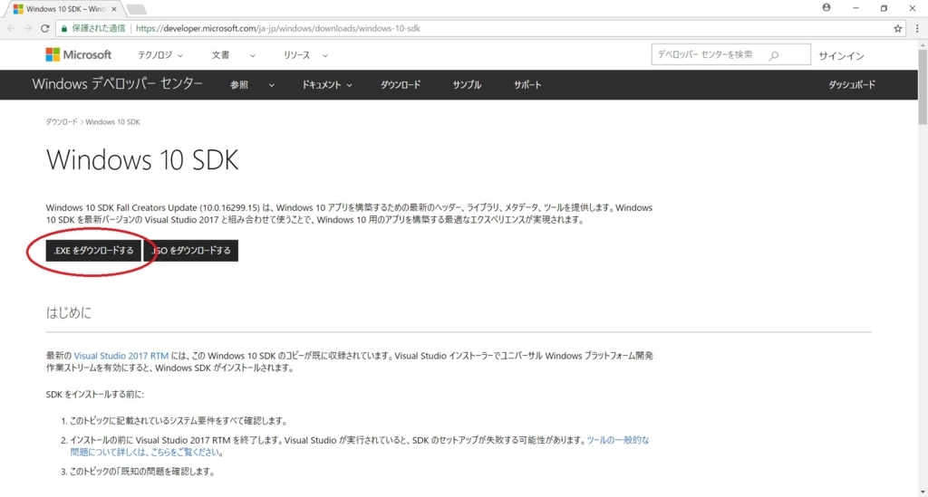
Task: Click the はじめに section heading
Action: click(69, 312)
